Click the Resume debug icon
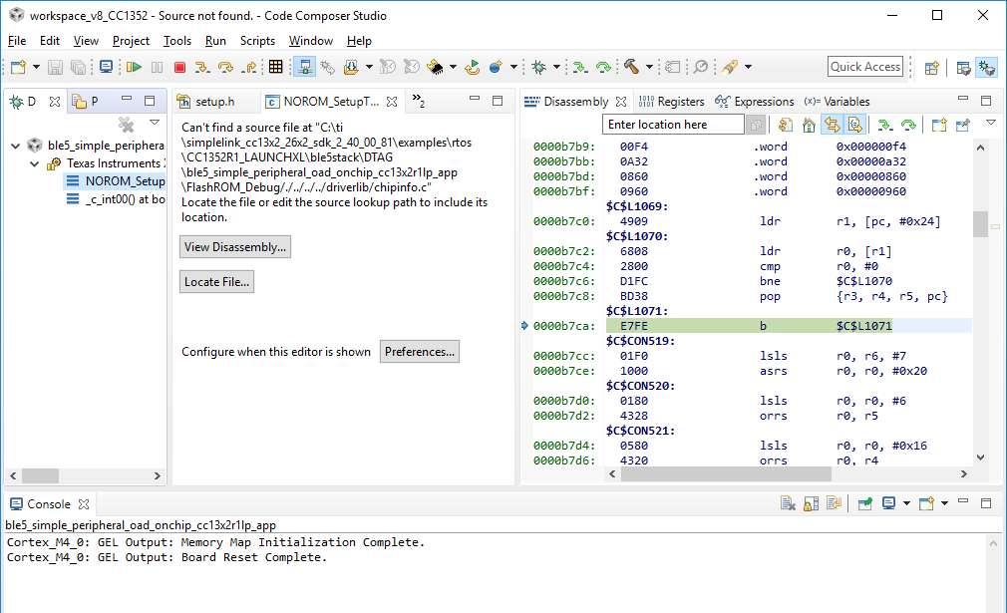 [134, 67]
